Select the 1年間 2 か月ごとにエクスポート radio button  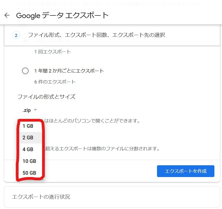25,71
